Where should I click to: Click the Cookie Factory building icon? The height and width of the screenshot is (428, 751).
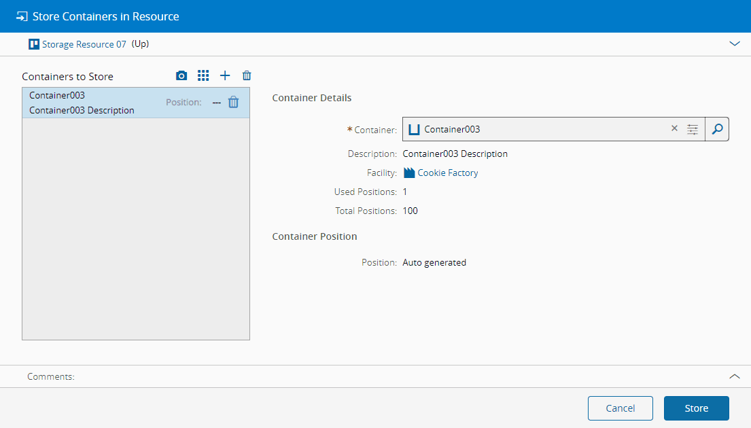point(409,173)
